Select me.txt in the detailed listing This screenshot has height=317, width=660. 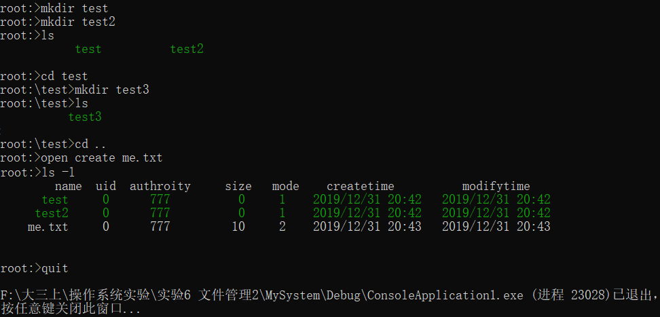pos(48,227)
